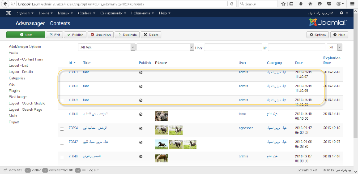Change the list limit dropdown showing 20
Viewport: 358px width, 174px height.
pyautogui.click(x=334, y=47)
